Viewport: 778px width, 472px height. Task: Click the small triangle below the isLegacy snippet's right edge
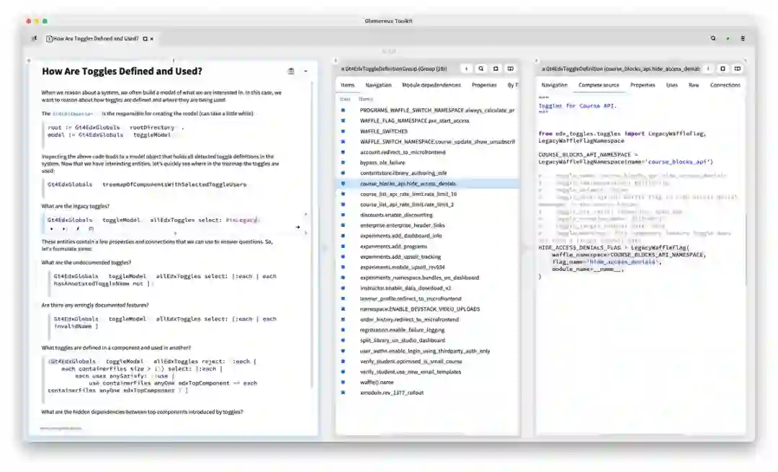305,232
